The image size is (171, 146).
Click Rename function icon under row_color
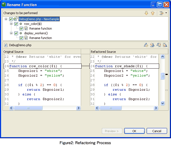click(x=26, y=28)
